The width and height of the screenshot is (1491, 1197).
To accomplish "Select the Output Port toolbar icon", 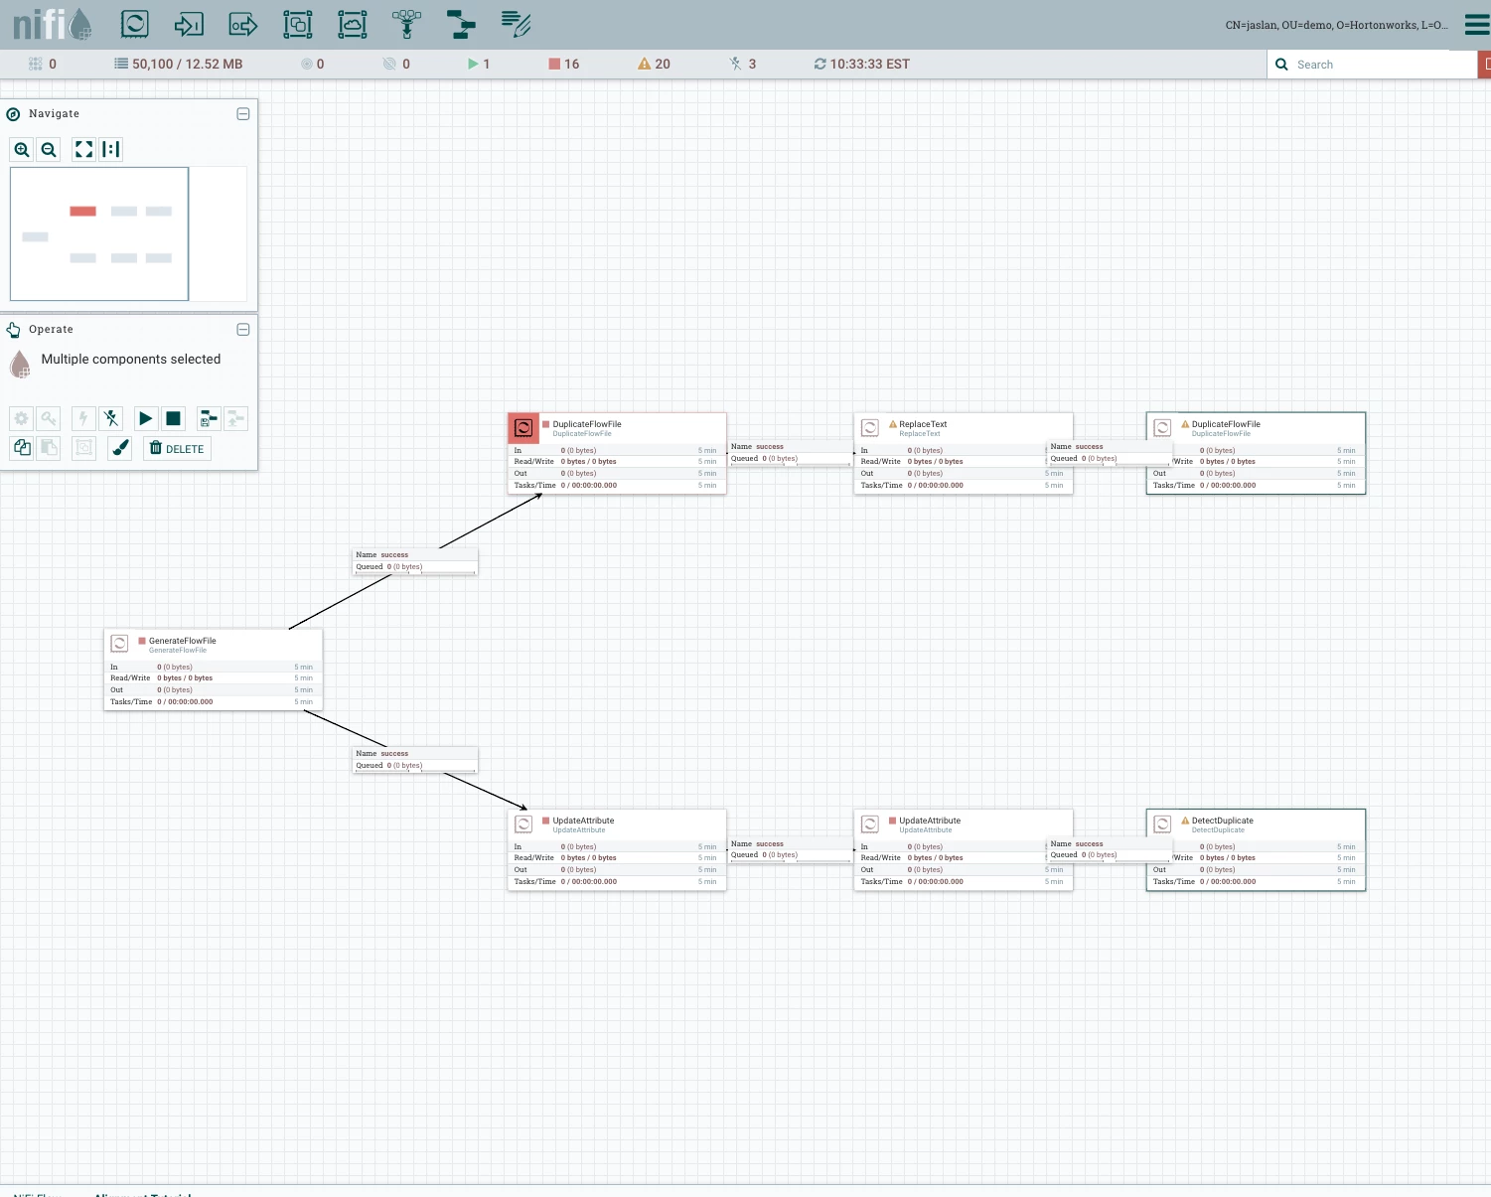I will click(x=243, y=24).
